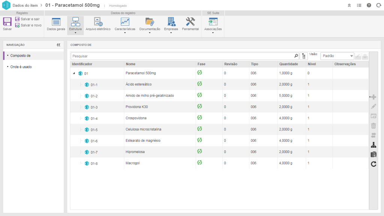Click the hierarchy structure icon in side toolbar

point(373,145)
